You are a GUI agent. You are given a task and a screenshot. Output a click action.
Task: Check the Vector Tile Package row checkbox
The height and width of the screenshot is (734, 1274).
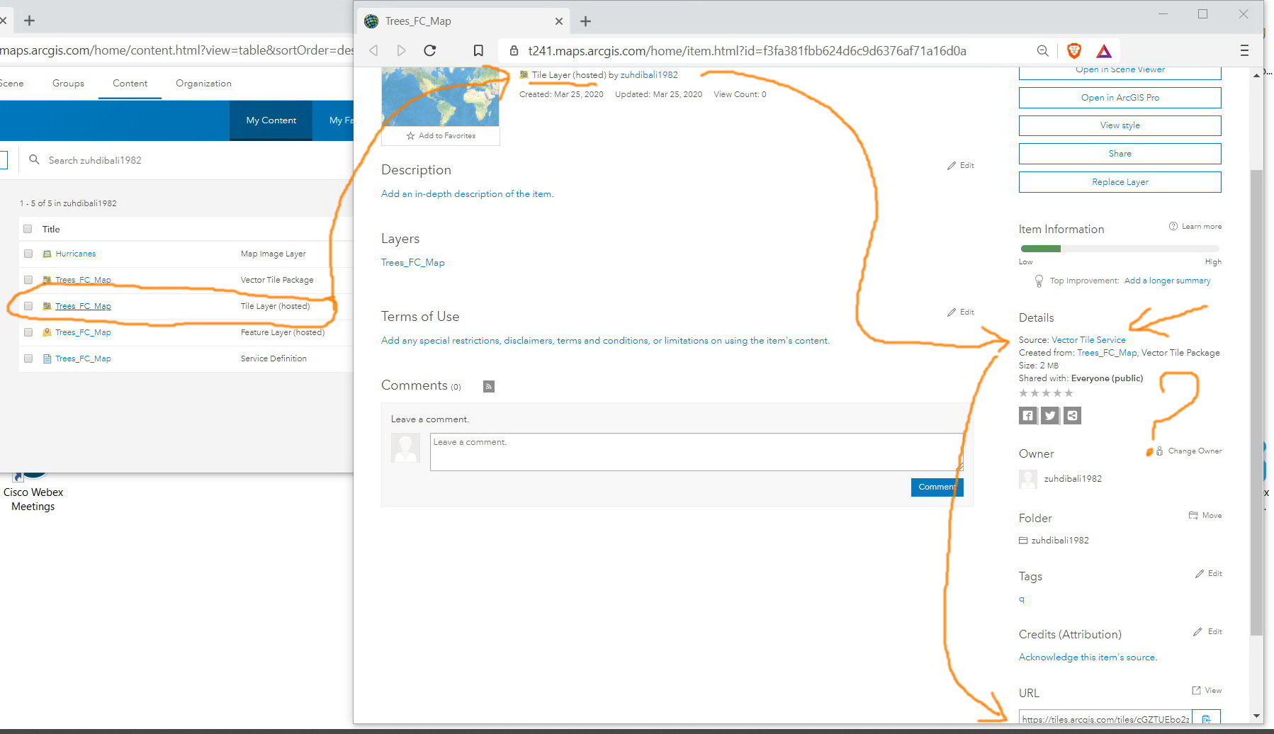28,280
